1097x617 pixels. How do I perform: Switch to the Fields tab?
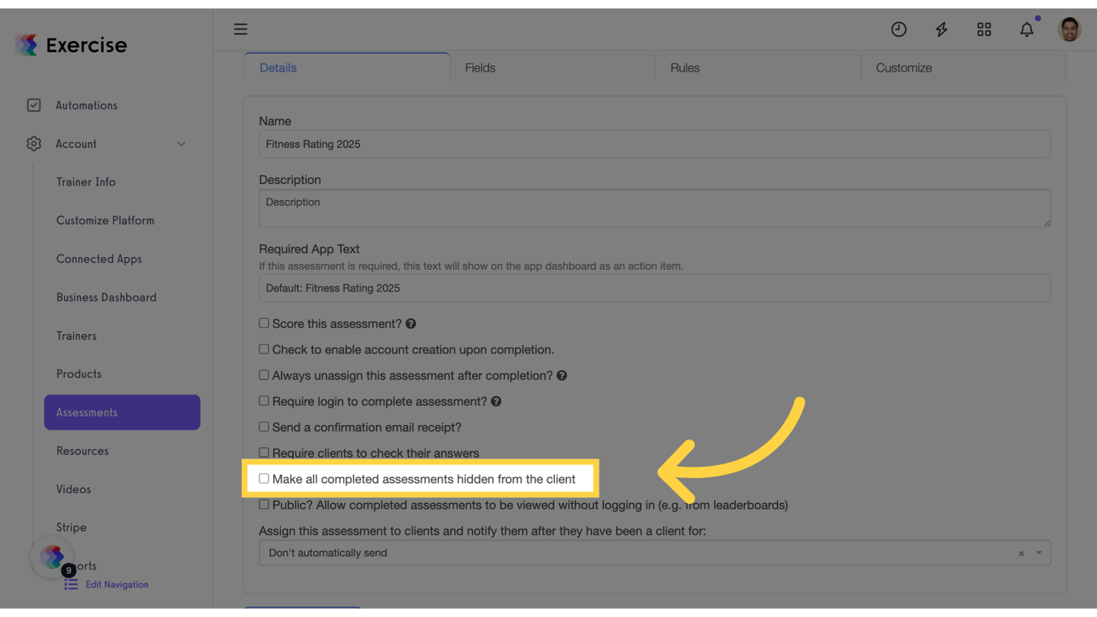click(x=479, y=67)
